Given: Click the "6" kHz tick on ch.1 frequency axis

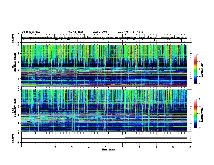Looking at the screenshot, I should coord(19,62).
